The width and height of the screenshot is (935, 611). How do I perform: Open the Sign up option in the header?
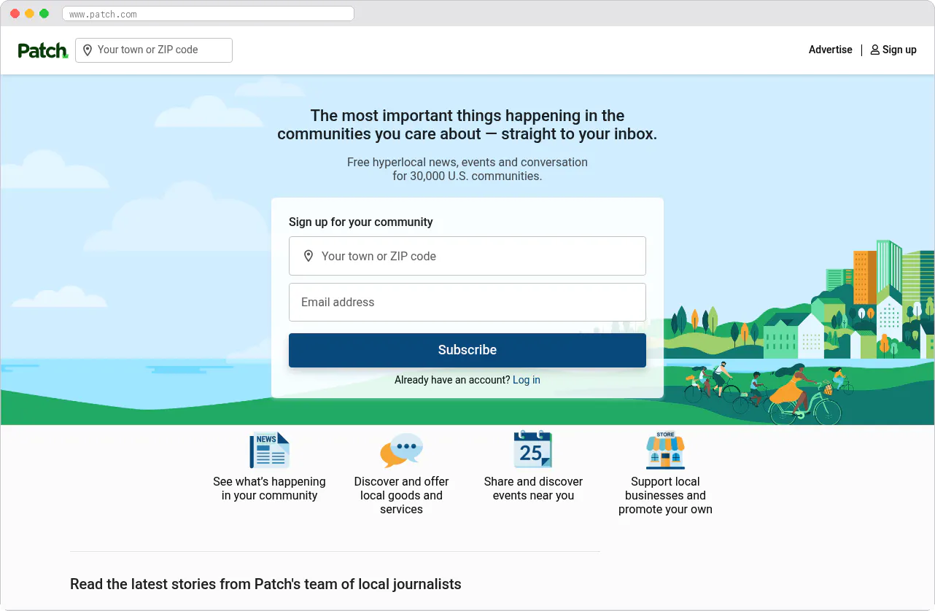[x=899, y=50]
